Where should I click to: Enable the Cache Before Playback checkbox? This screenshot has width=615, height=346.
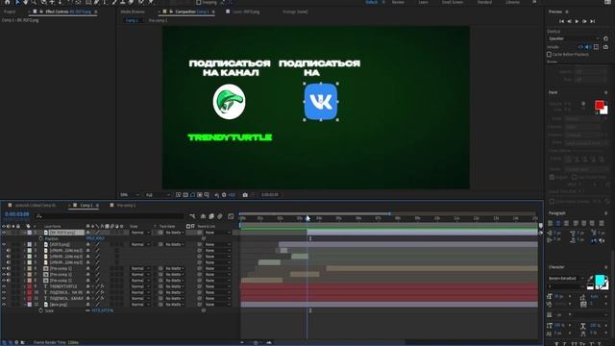click(x=549, y=54)
